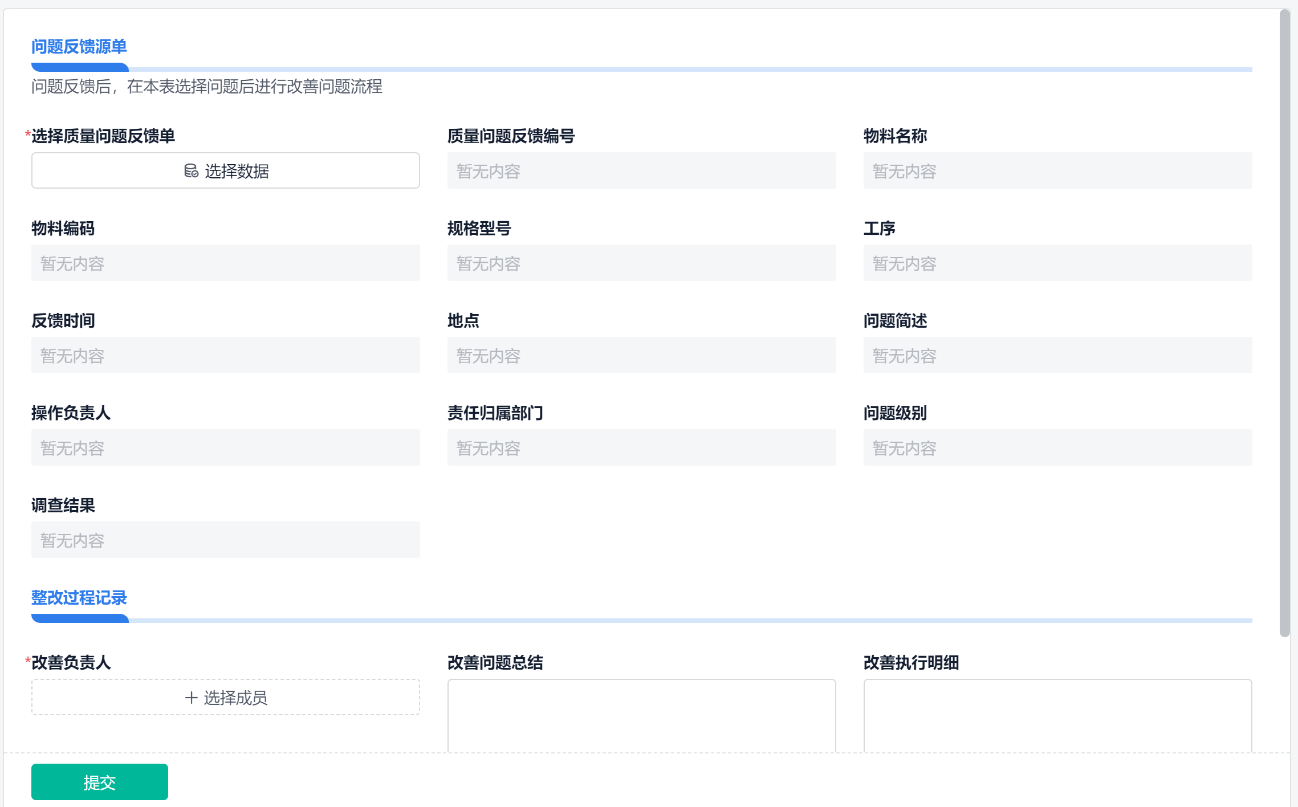The image size is (1298, 807).
Task: Open the 选择数据 data selector
Action: click(226, 170)
